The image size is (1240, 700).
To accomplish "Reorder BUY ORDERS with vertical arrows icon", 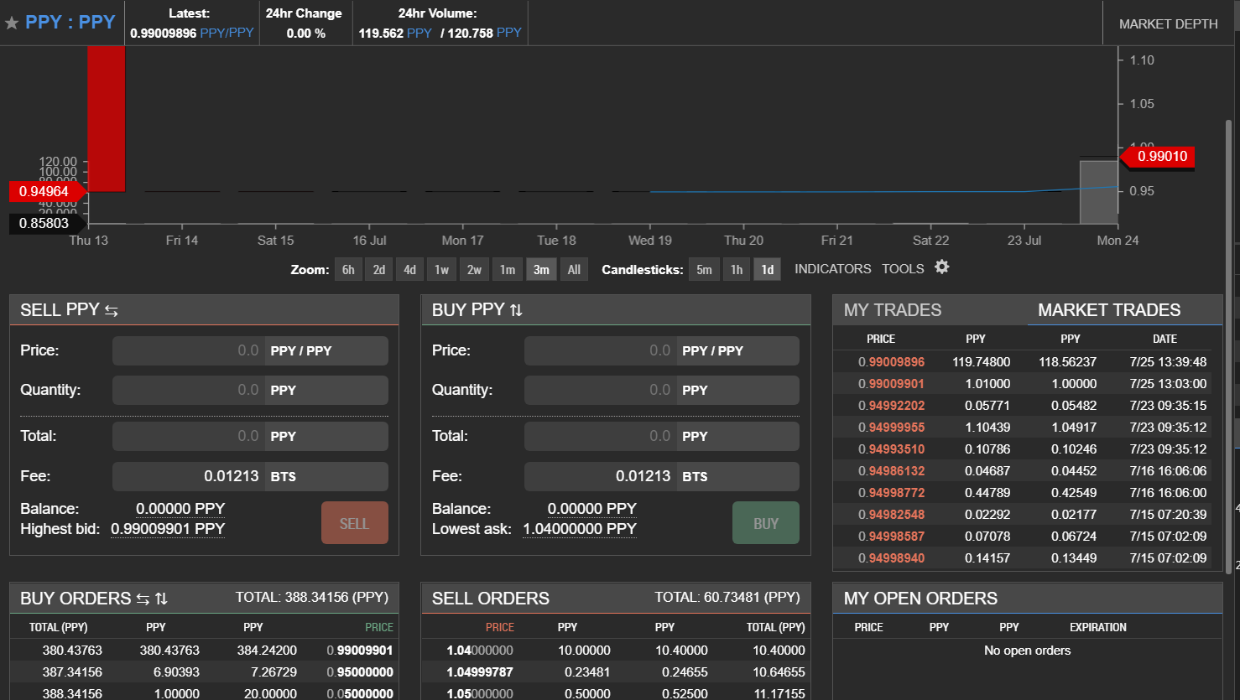I will pos(161,599).
